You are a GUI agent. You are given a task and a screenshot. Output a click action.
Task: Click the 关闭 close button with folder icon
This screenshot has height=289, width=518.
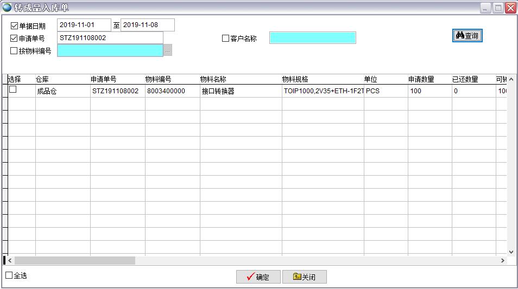click(304, 277)
